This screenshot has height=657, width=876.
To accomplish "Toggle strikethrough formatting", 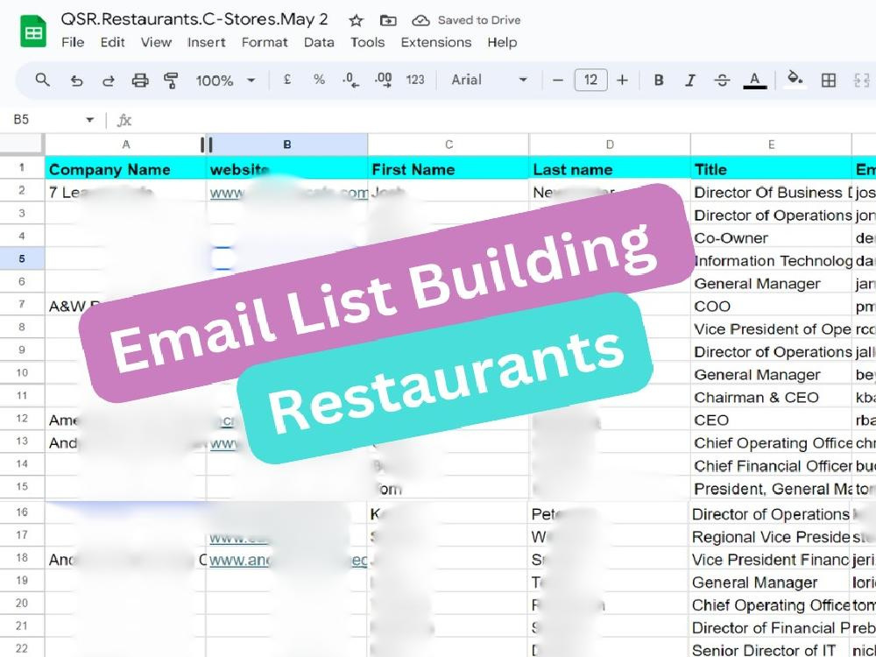I will point(722,81).
